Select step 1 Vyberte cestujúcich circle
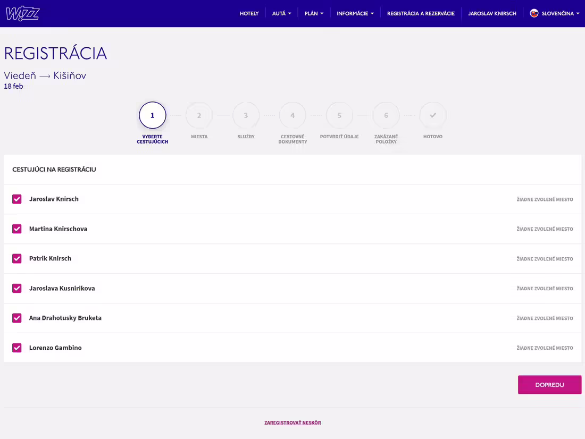 pos(152,115)
